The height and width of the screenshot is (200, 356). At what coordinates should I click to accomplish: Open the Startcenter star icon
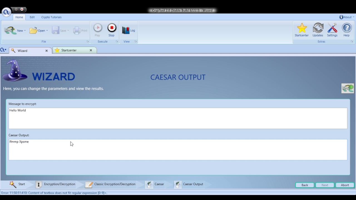pos(302,28)
